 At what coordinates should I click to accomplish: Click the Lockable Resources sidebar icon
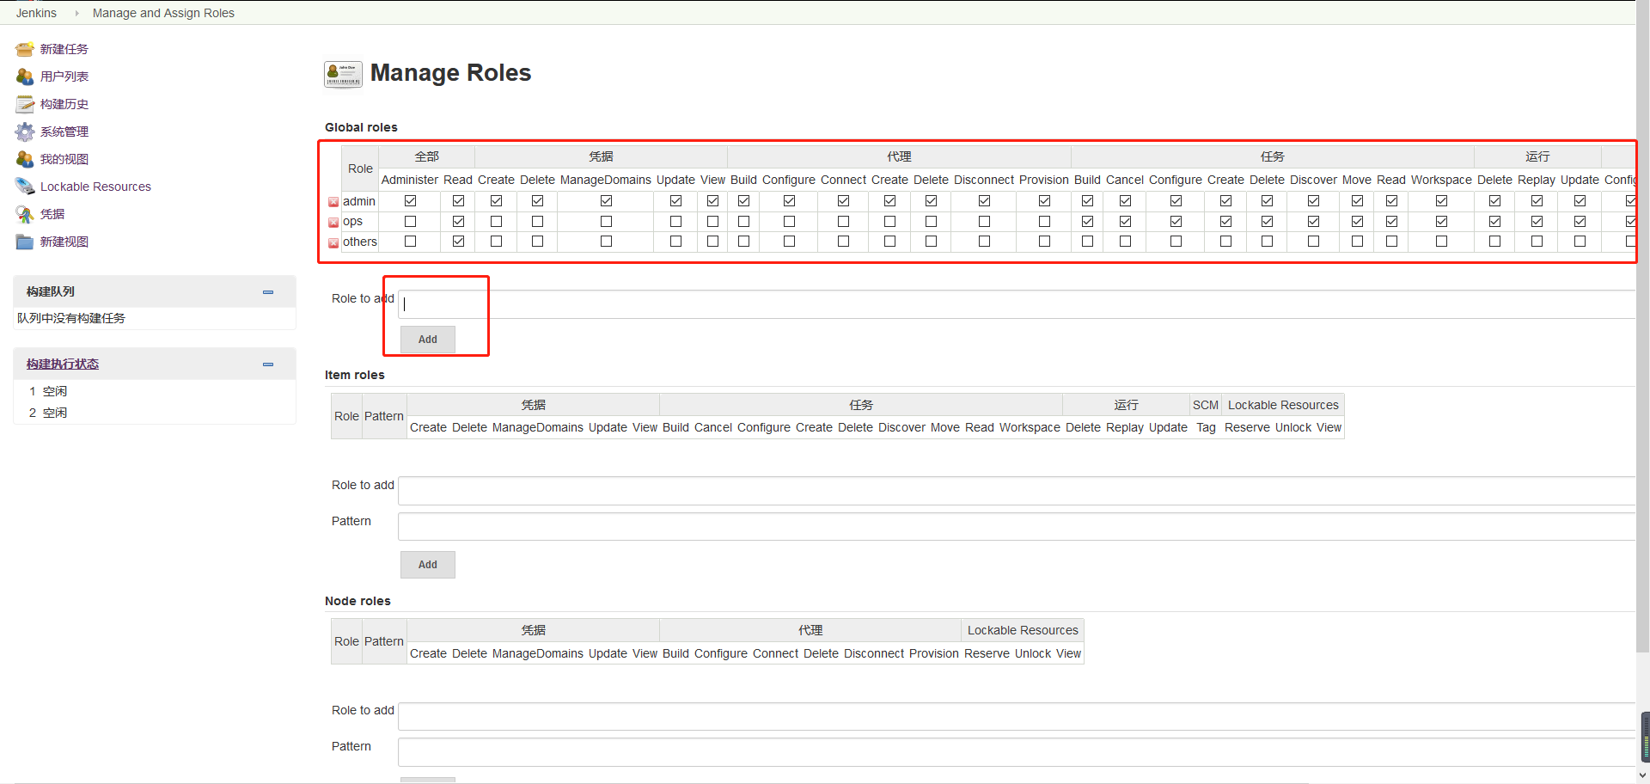tap(24, 187)
